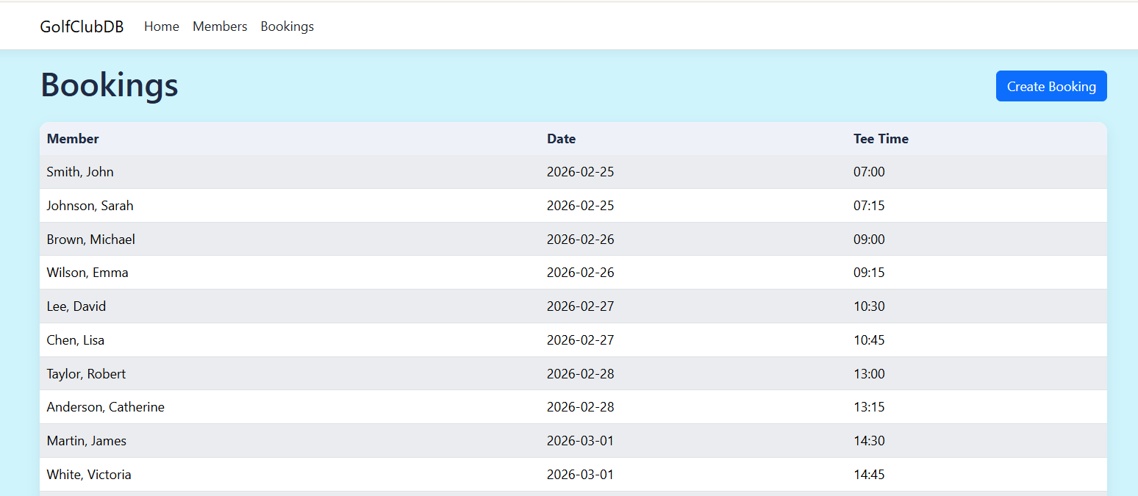Click the date in Lee, David's row
Viewport: 1138px width, 496px height.
pyautogui.click(x=581, y=306)
